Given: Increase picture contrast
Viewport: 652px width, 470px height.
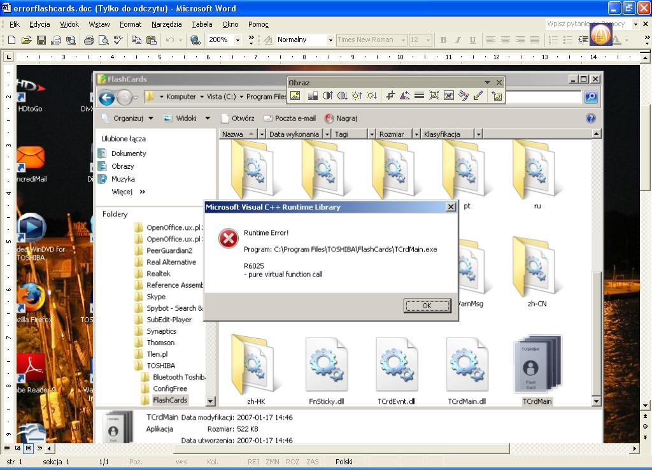Looking at the screenshot, I should (x=328, y=96).
